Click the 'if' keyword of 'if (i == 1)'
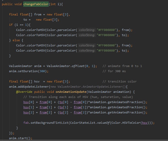The height and width of the screenshot is (141, 168). (11, 25)
